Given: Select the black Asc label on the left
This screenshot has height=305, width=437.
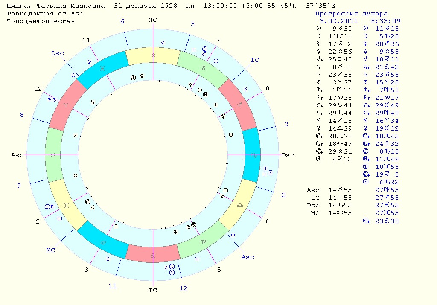Looking at the screenshot, I should (x=17, y=155).
